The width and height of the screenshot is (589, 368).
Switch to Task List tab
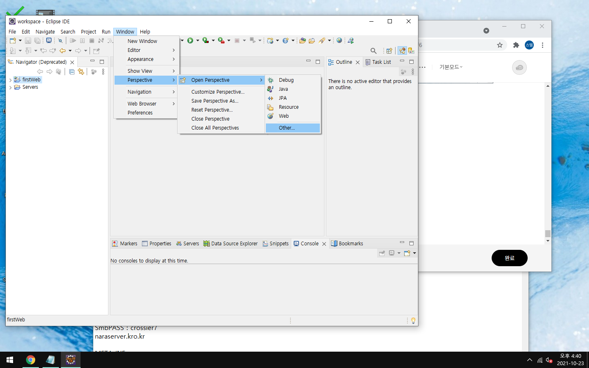[378, 62]
